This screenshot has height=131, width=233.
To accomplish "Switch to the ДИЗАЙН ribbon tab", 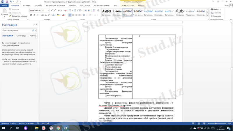I will pyautogui.click(x=38, y=6).
